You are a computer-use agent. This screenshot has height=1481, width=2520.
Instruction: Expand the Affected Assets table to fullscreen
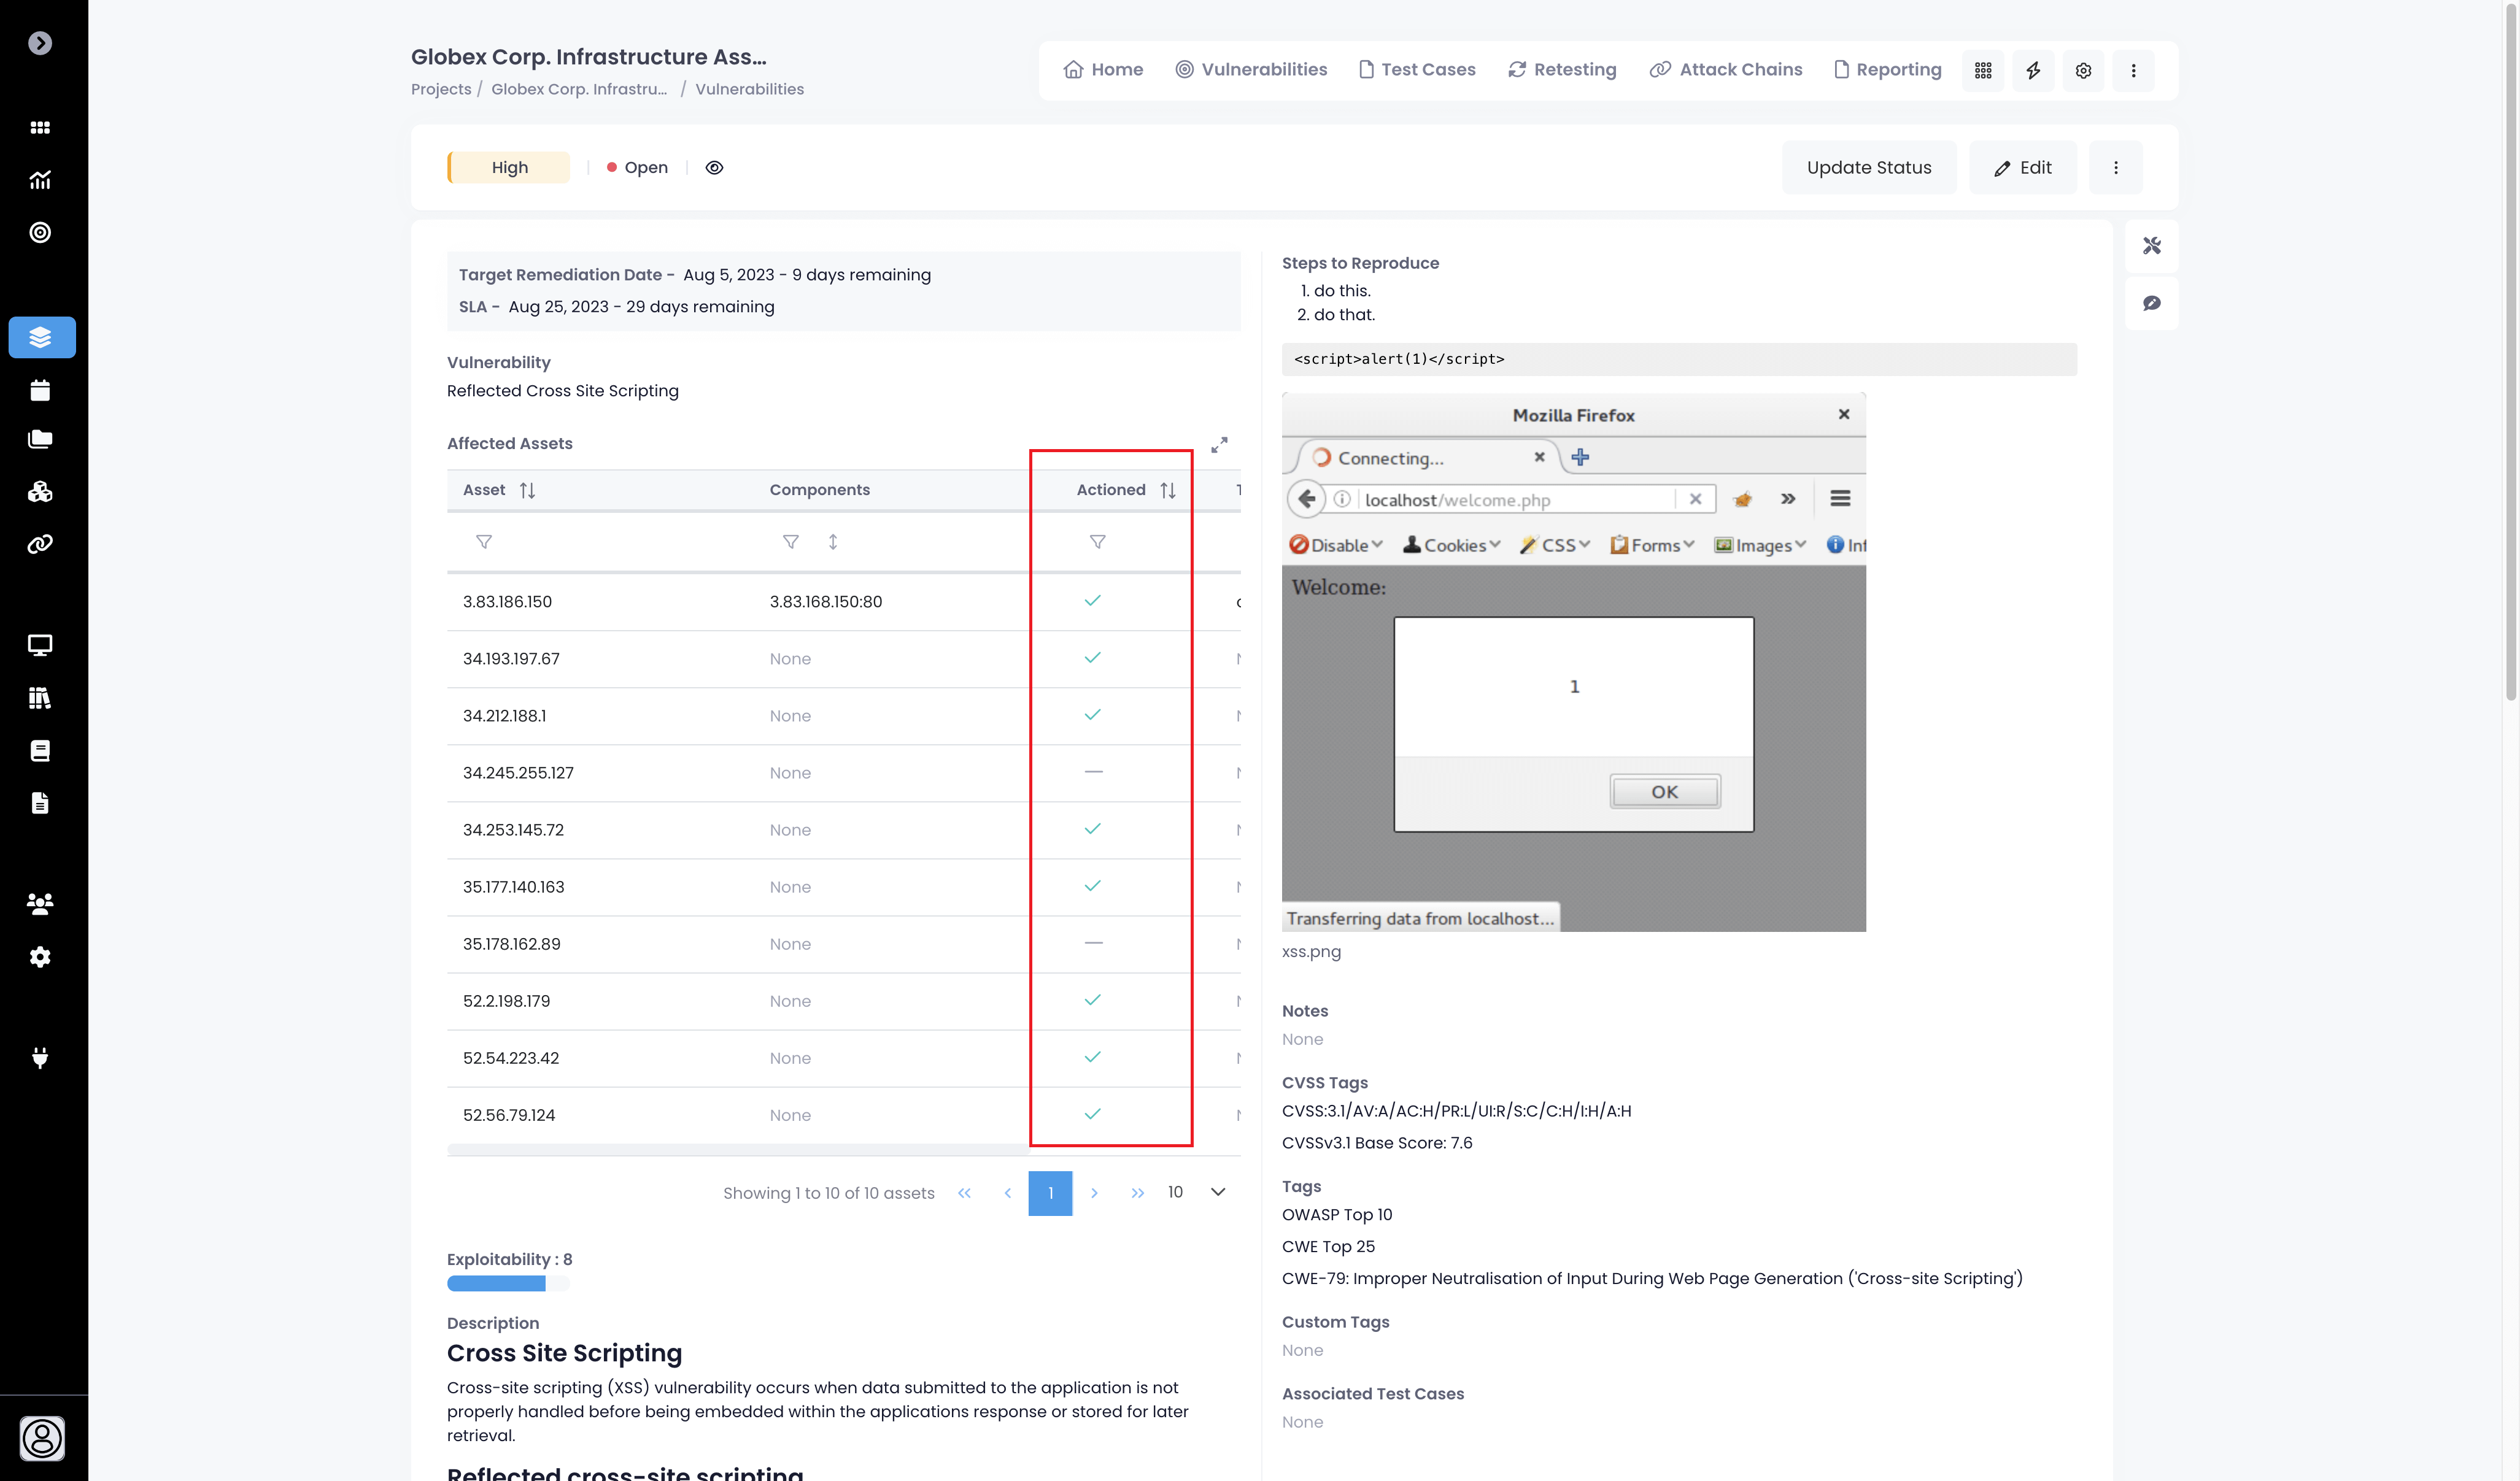point(1219,445)
